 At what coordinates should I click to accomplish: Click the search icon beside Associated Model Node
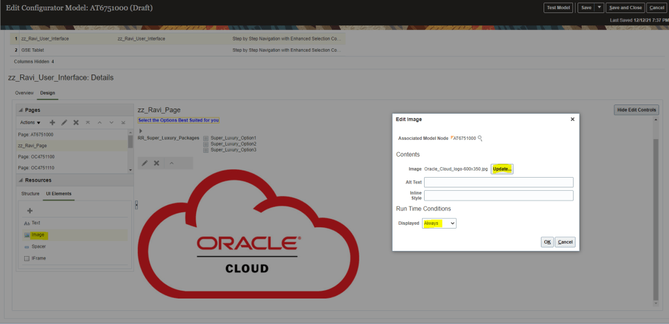click(x=480, y=138)
